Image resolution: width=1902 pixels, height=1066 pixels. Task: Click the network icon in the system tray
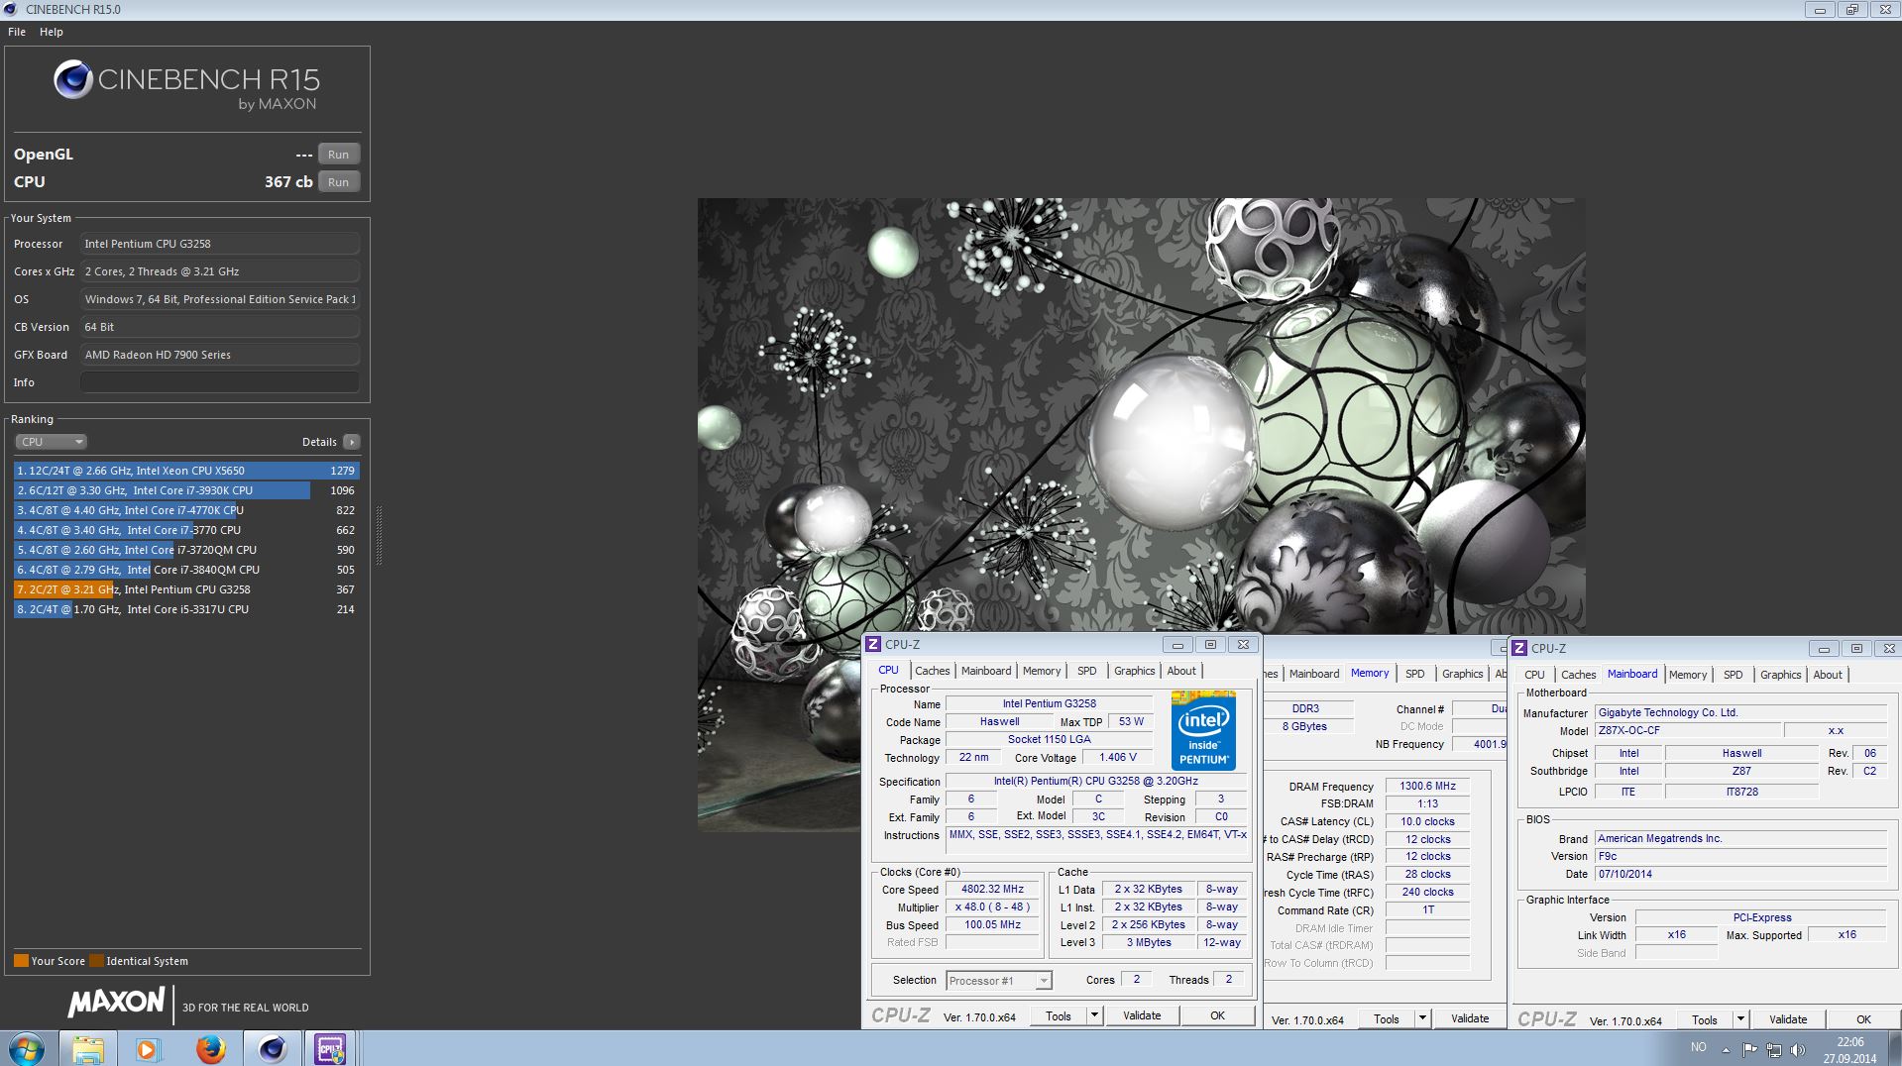tap(1774, 1049)
